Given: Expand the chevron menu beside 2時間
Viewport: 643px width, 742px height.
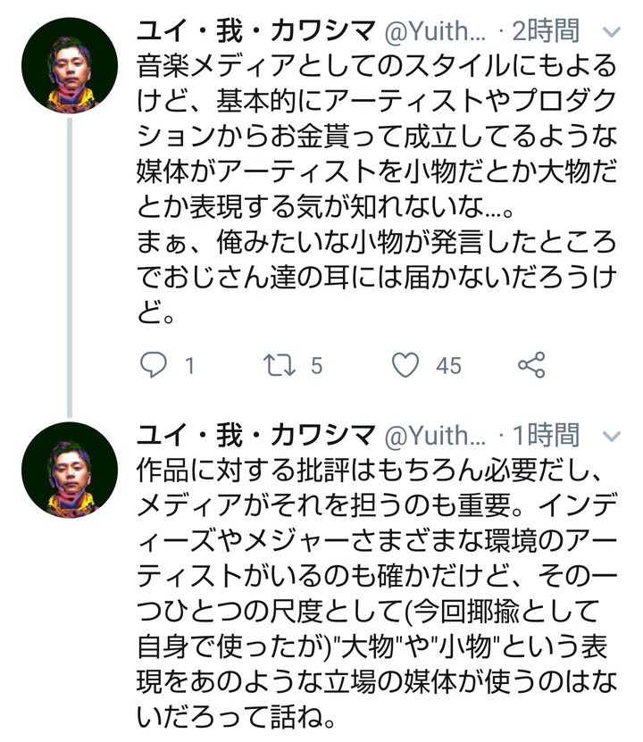Looking at the screenshot, I should tap(612, 32).
